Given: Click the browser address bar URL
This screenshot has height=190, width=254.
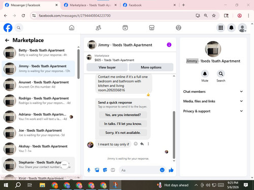Looking at the screenshot, I should [75, 16].
